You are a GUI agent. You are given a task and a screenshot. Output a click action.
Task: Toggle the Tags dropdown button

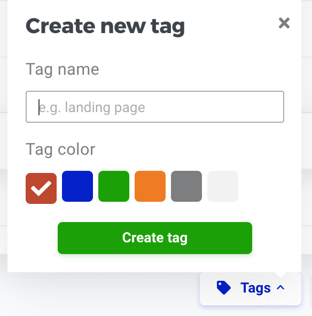[251, 289]
